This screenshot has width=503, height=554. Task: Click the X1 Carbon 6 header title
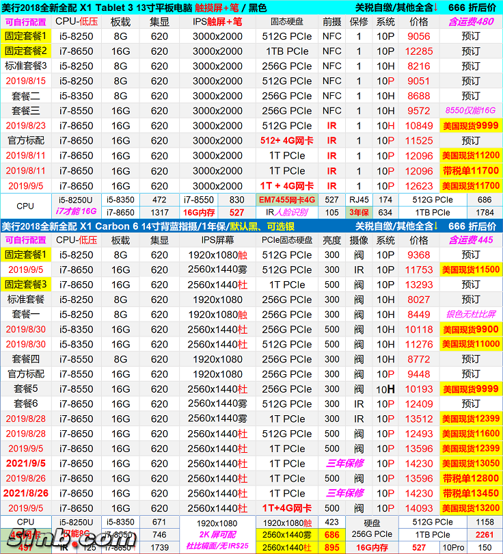point(137,226)
